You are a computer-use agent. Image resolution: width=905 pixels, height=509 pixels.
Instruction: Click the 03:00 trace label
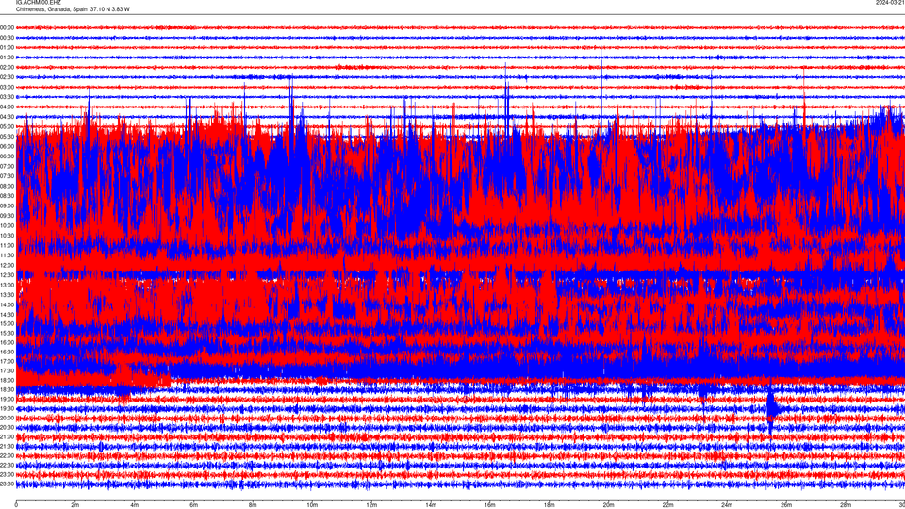[8, 87]
